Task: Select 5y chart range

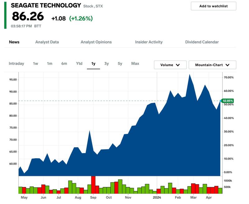Action: [120, 64]
